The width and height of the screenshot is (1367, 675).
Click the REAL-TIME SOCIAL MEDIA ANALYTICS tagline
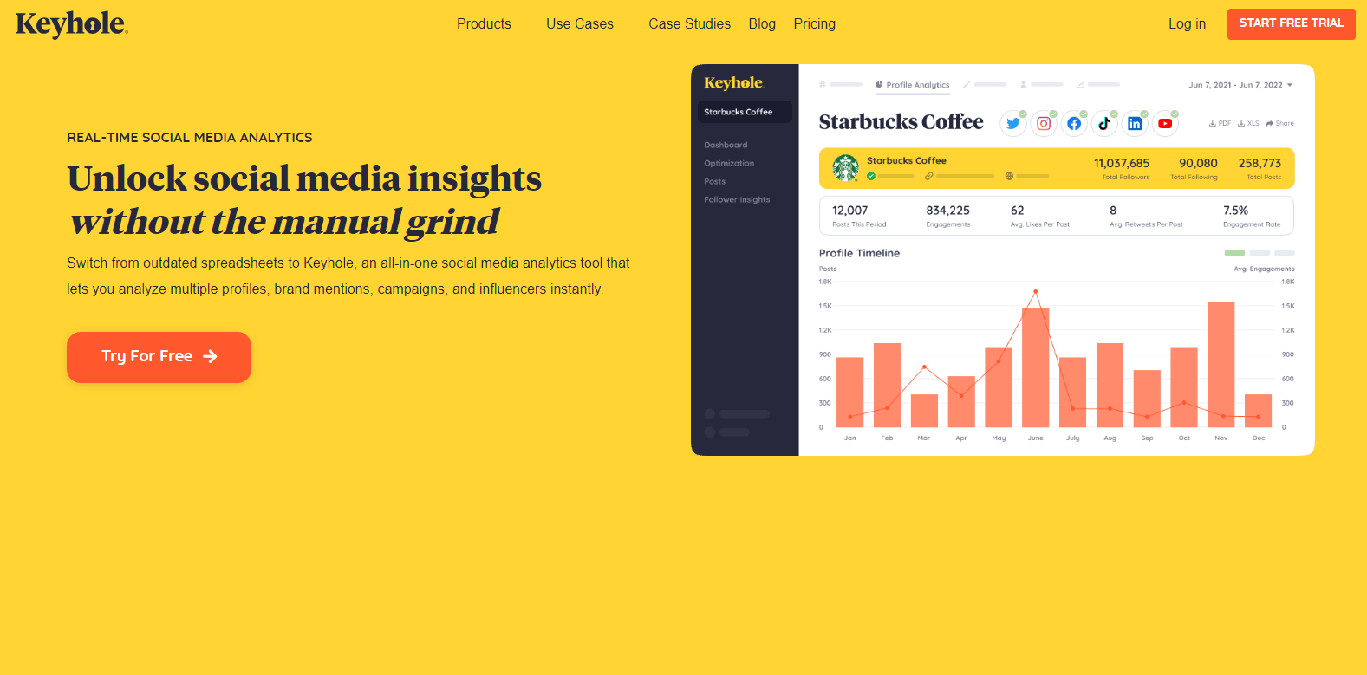point(190,138)
